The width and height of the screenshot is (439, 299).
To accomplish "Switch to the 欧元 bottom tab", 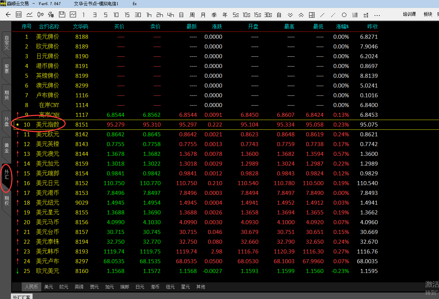I will [x=64, y=287].
